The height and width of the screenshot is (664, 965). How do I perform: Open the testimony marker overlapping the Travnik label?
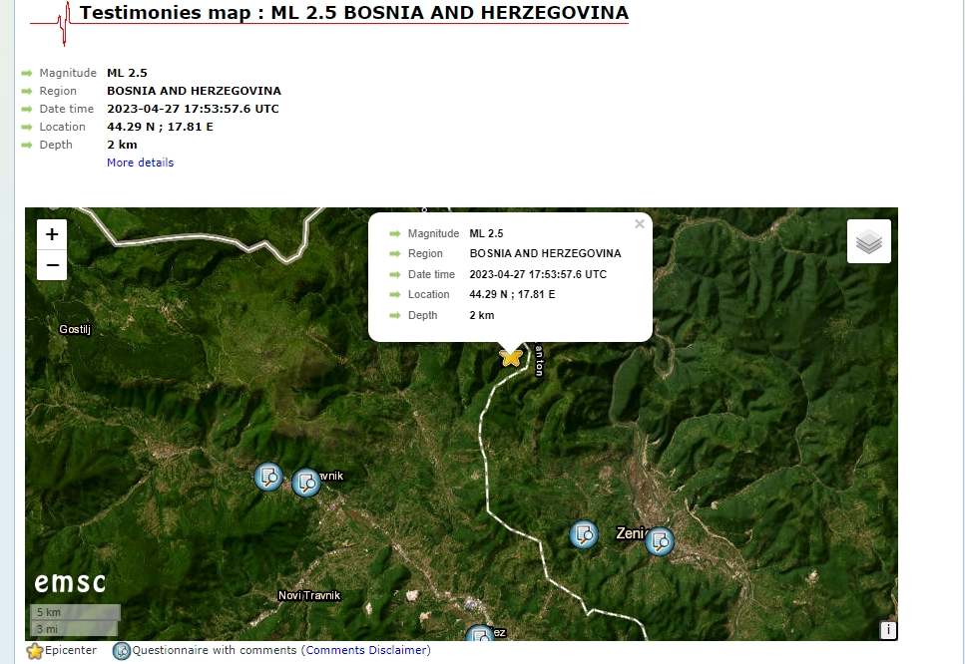tap(306, 484)
